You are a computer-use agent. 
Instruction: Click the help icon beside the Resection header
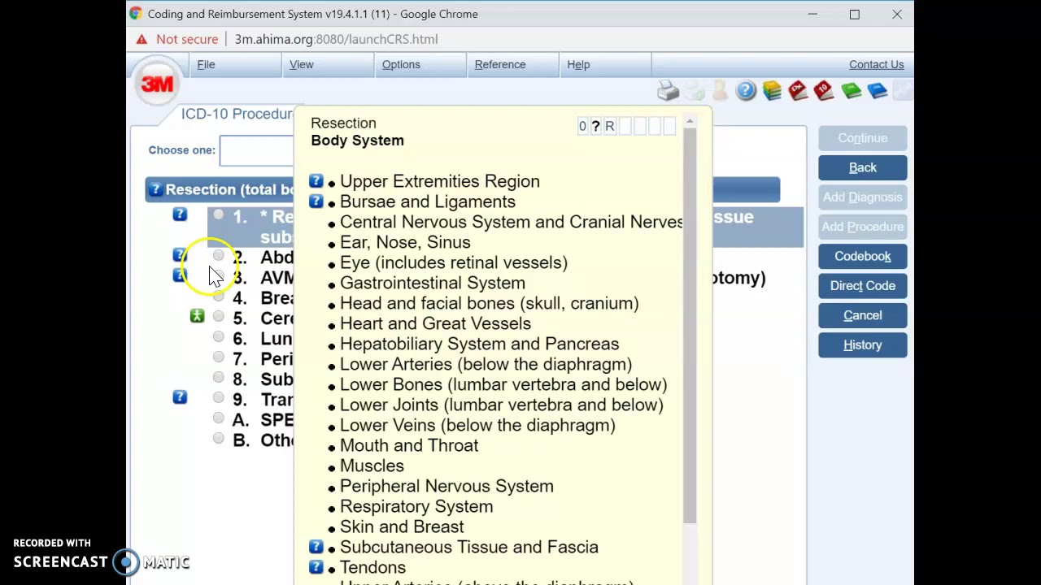tap(155, 189)
